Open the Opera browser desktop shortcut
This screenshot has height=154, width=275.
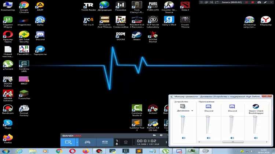point(8,37)
